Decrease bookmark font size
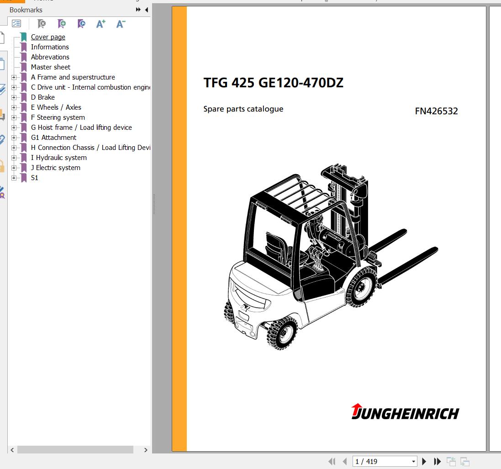Screen dimensions: 501x469 (121, 24)
